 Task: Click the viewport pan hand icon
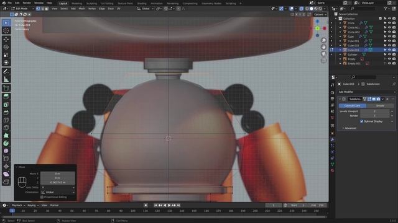pyautogui.click(x=323, y=47)
